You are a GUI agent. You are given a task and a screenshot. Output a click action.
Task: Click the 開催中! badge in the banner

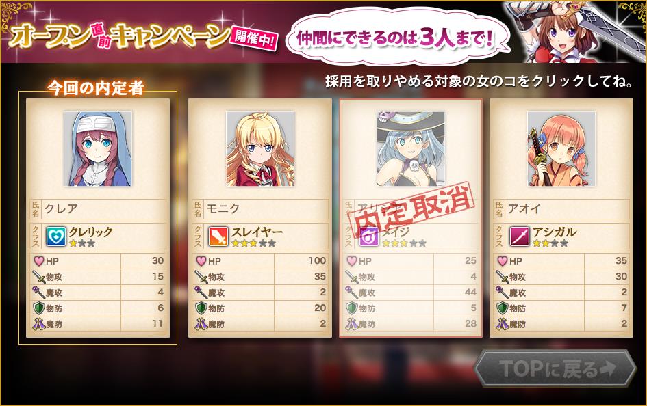click(254, 38)
